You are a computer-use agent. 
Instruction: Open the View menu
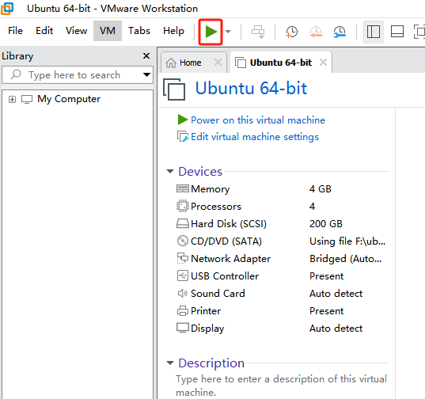[77, 31]
